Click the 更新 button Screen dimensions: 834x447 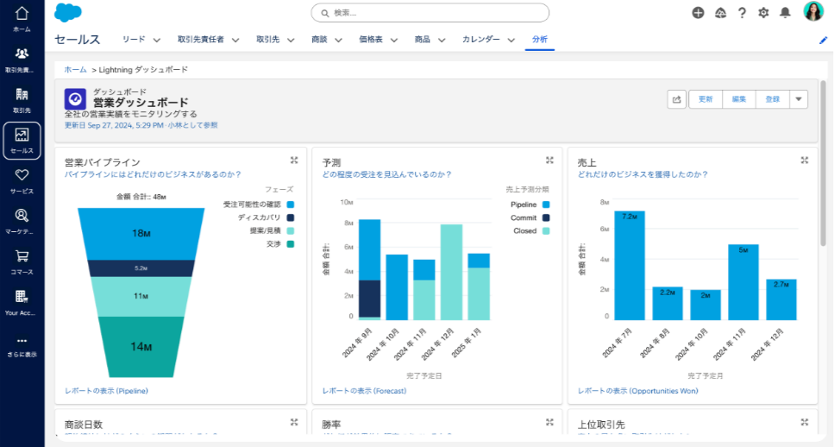tap(705, 99)
